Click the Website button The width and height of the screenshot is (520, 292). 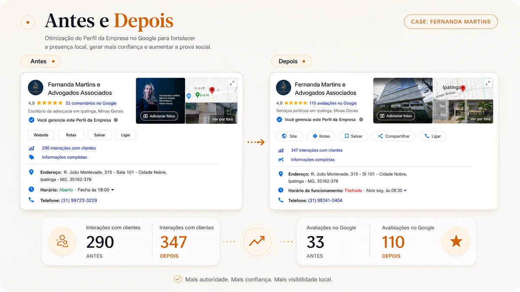click(x=41, y=135)
